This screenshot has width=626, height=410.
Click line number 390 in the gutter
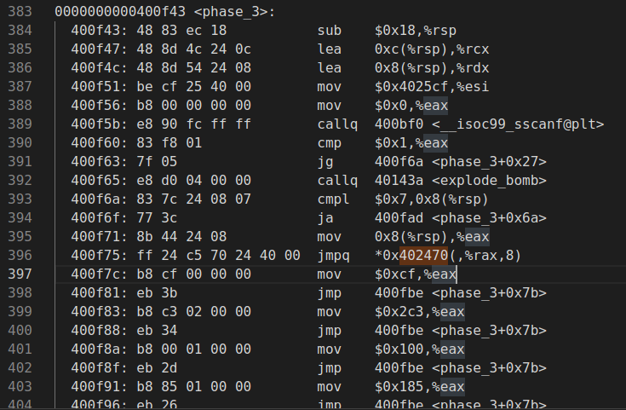click(19, 142)
